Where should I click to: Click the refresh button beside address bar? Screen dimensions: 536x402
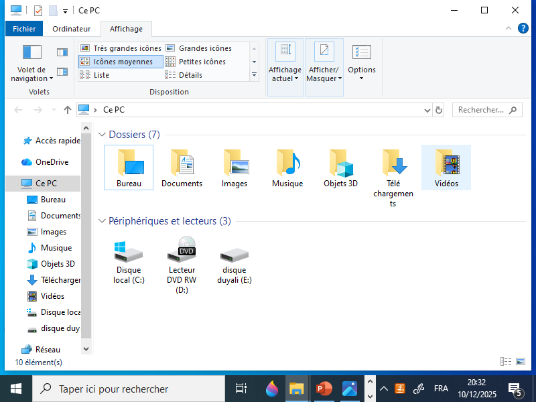pos(439,110)
